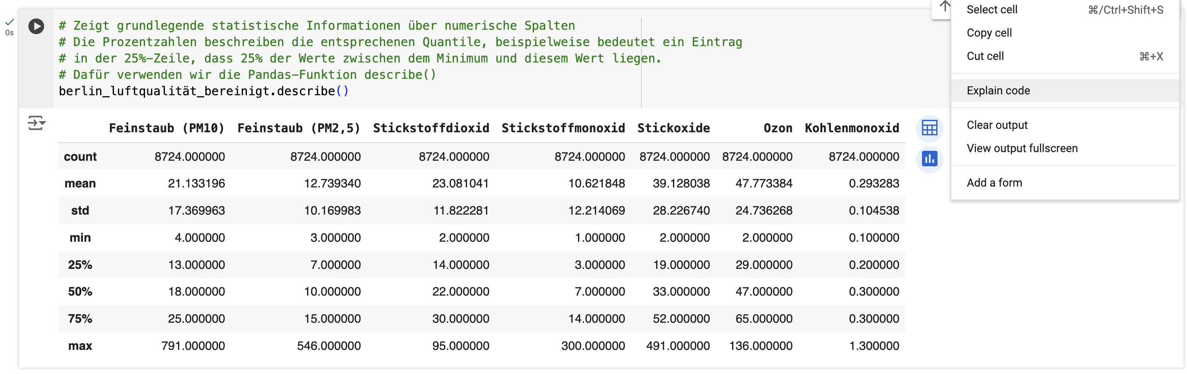The image size is (1187, 374).
Task: Select Add a form menu item
Action: tap(994, 183)
